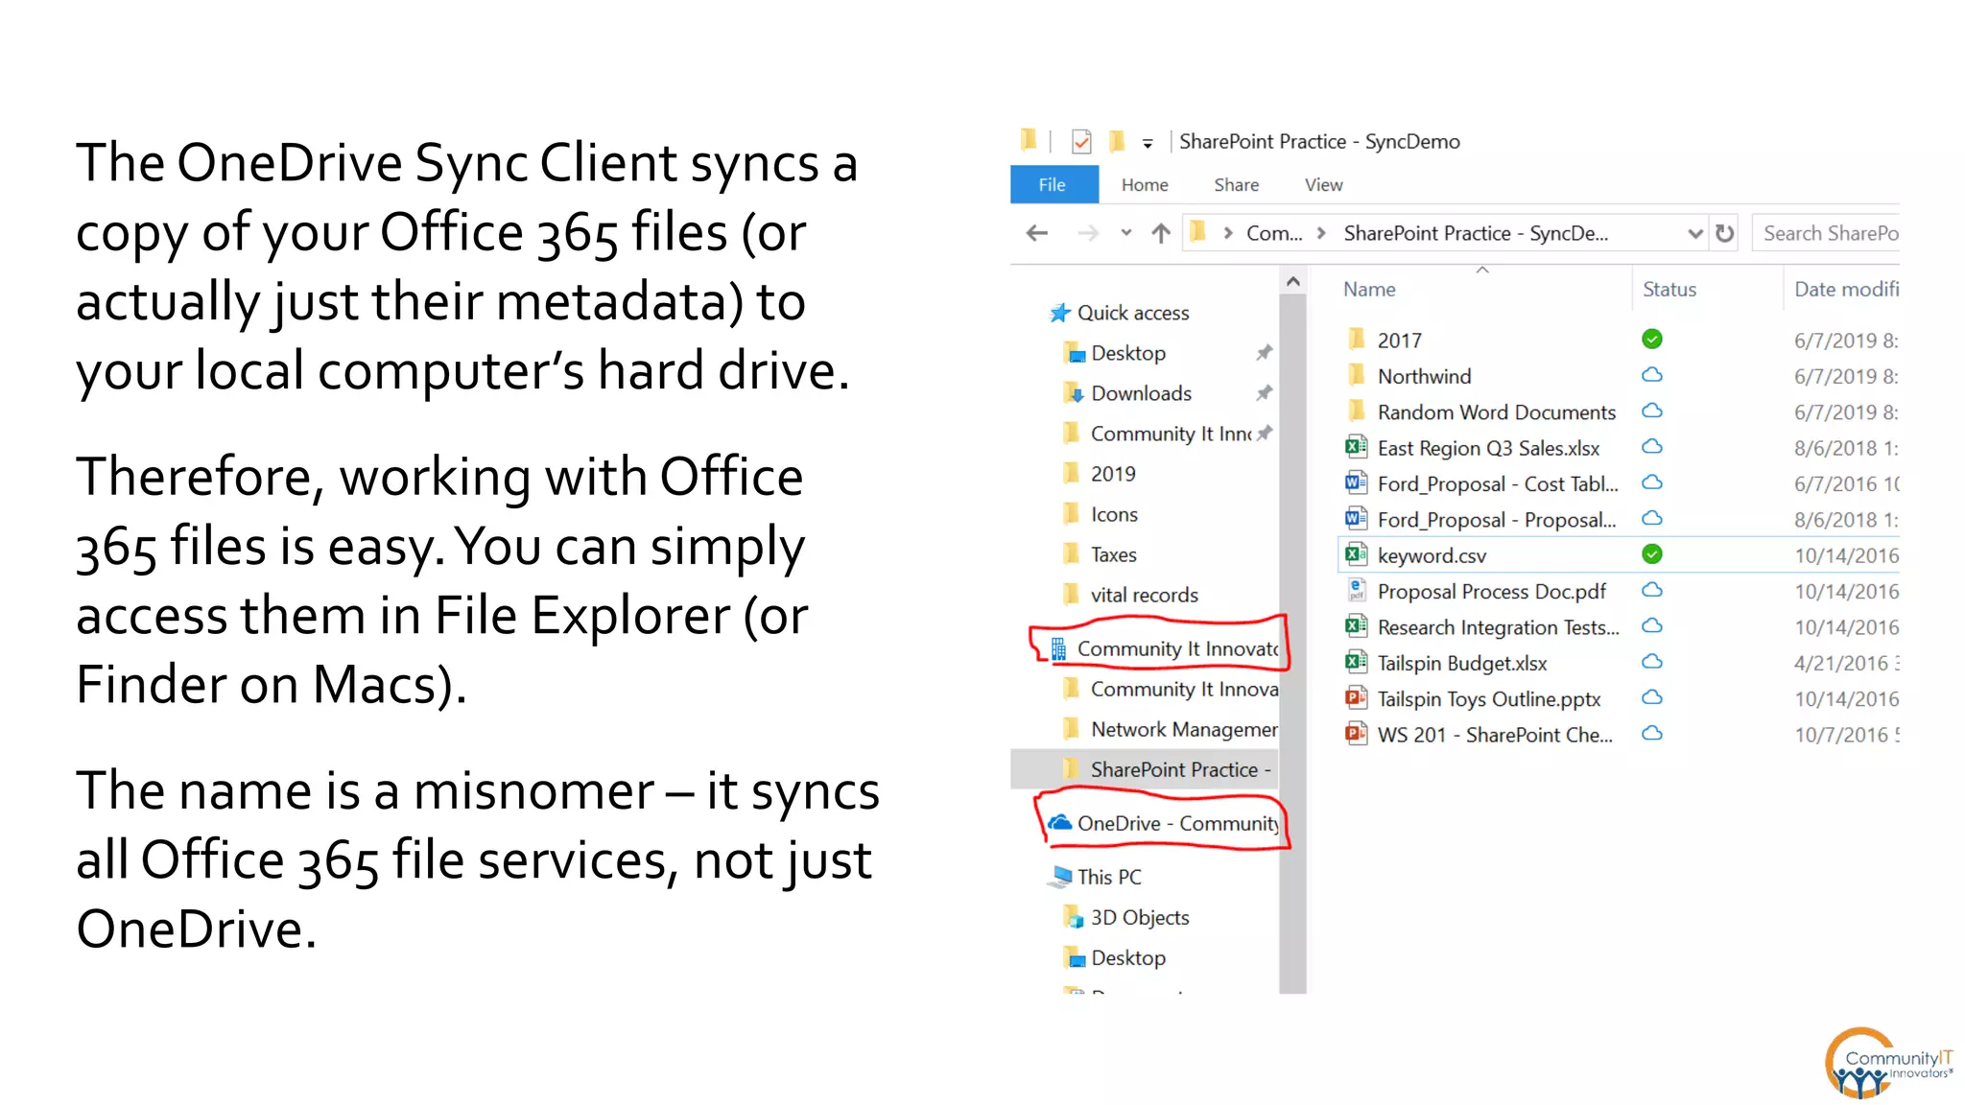Click the Forward navigation arrow
Viewport: 1965px width, 1105px height.
1087,233
